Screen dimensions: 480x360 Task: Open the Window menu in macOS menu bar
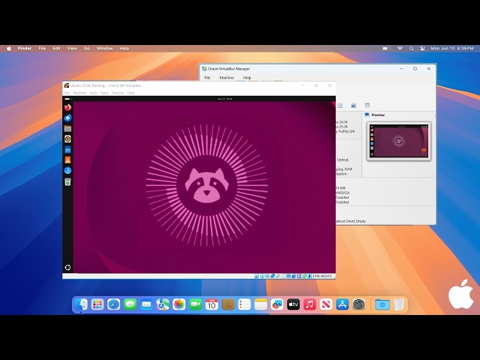pyautogui.click(x=104, y=48)
